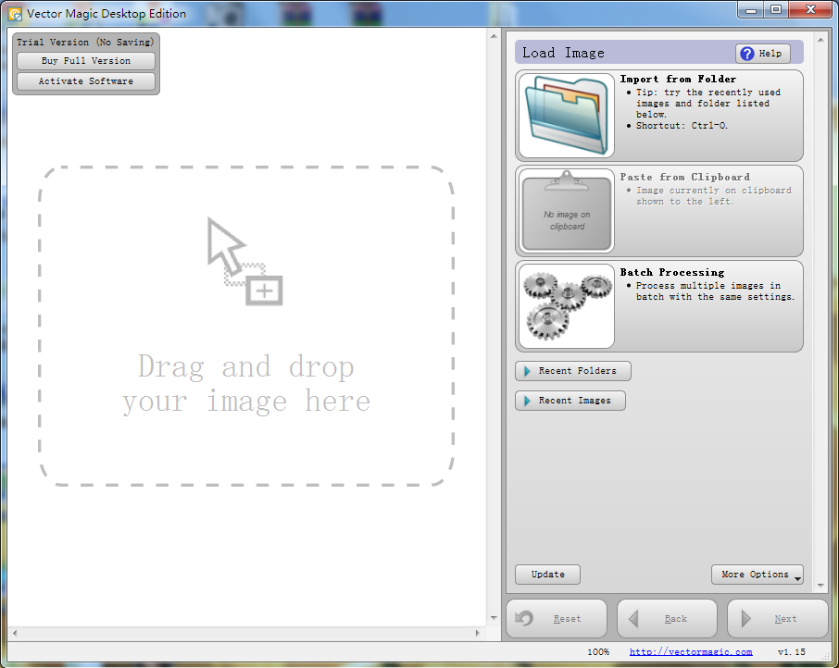Screen dimensions: 839x668
Task: Expand the Recent Images list
Action: (x=570, y=401)
